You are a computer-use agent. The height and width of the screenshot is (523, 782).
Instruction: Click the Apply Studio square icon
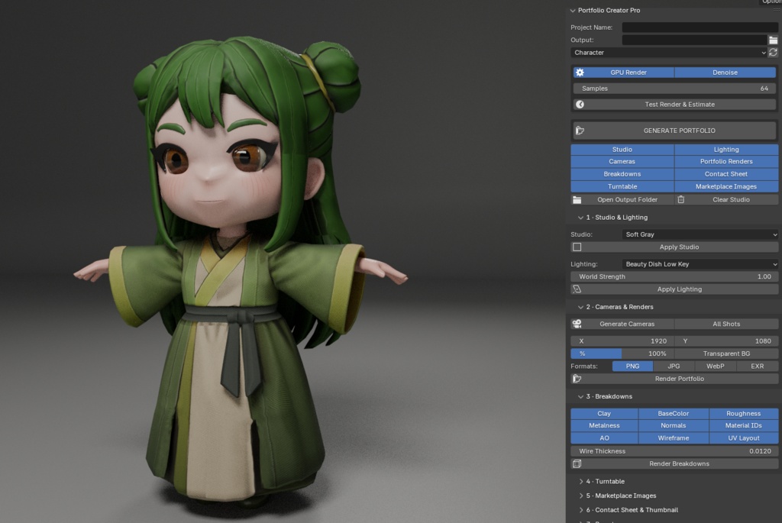point(577,247)
